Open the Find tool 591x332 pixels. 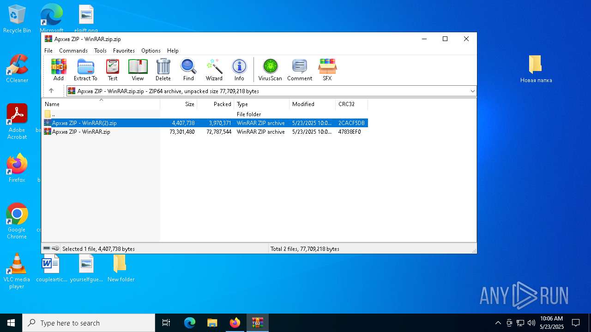click(x=188, y=70)
